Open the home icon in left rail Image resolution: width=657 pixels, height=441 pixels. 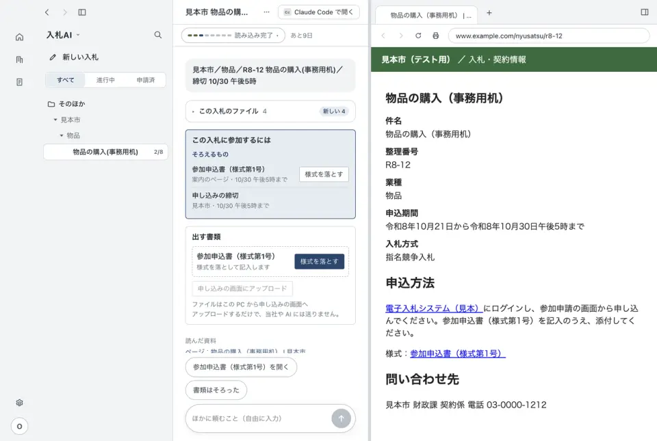[x=19, y=37]
